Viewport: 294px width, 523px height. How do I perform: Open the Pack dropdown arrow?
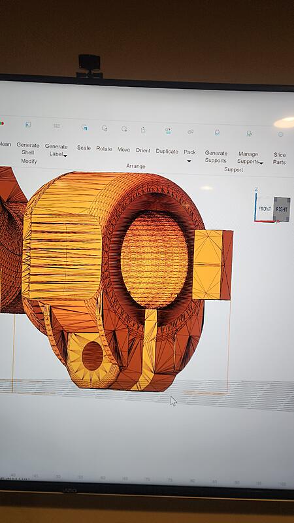pyautogui.click(x=189, y=161)
